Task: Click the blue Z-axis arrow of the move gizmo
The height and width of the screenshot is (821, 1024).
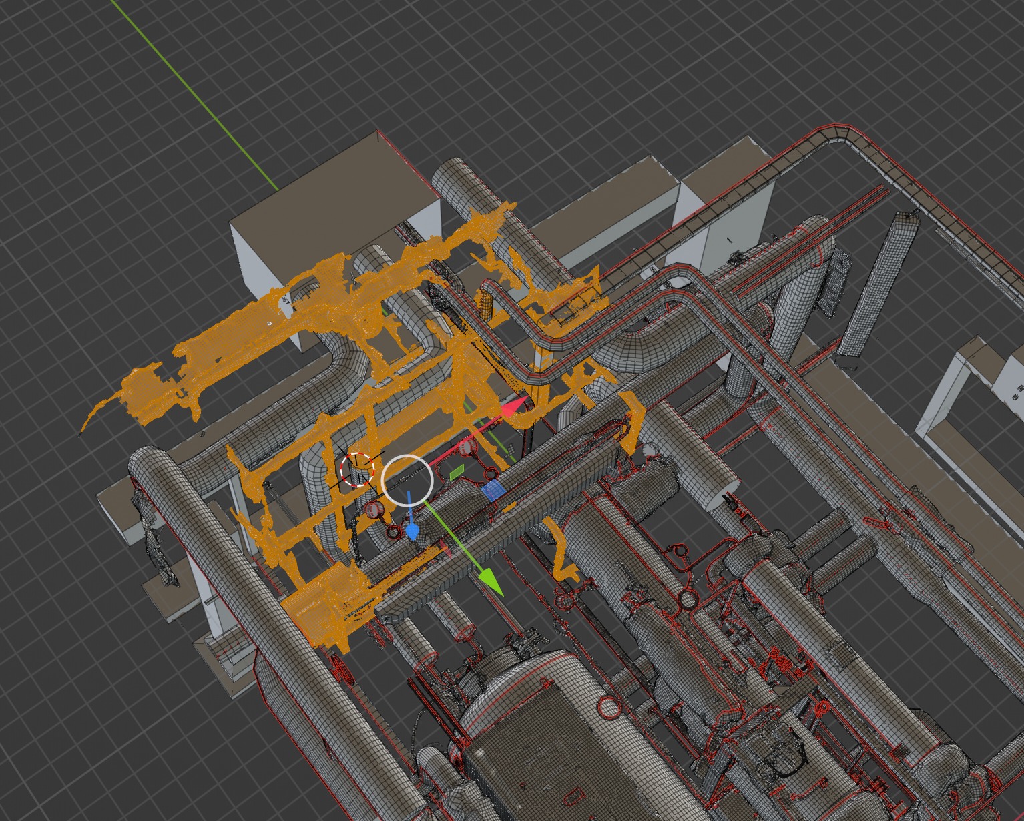Action: pos(412,531)
